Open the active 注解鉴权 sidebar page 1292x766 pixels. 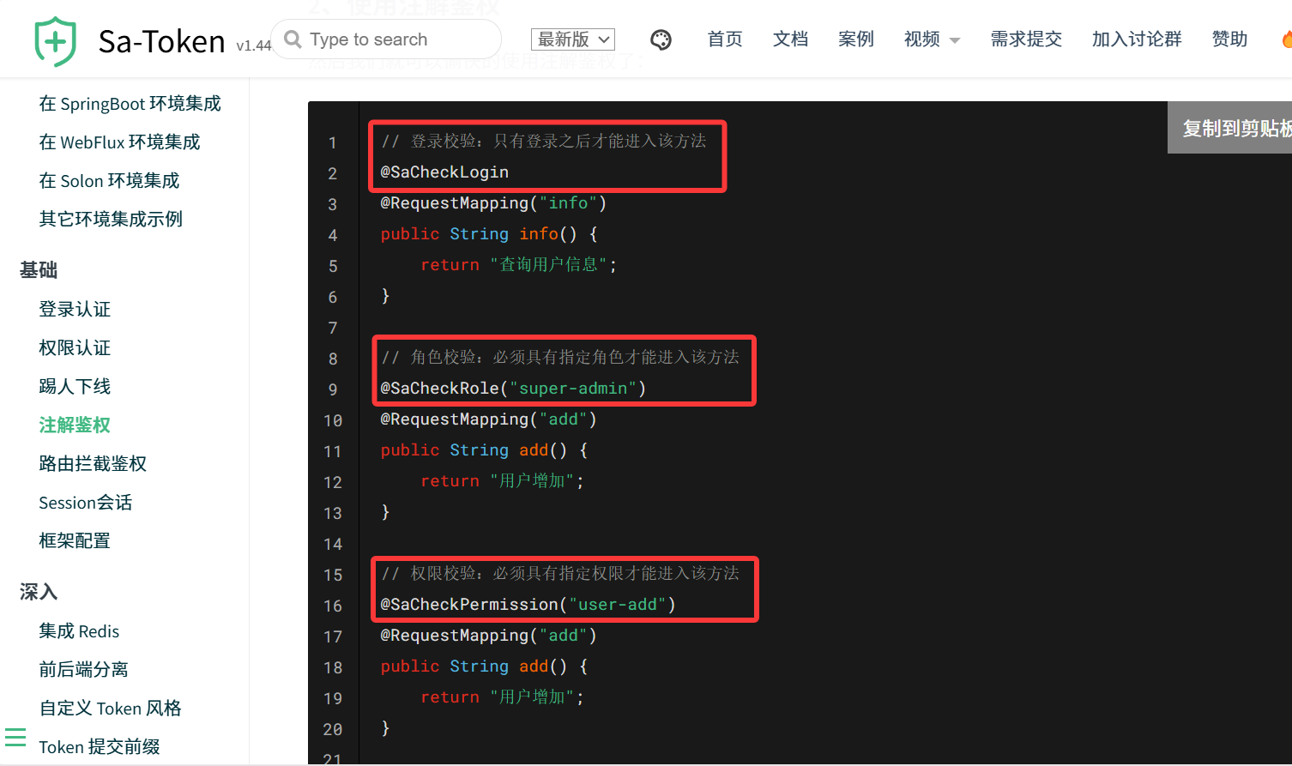[x=75, y=425]
